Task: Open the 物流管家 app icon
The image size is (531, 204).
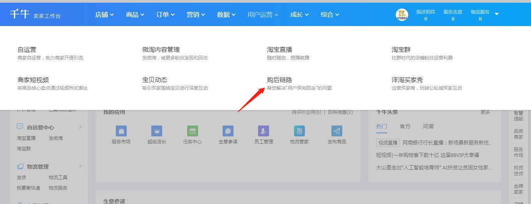Action: click(x=299, y=131)
